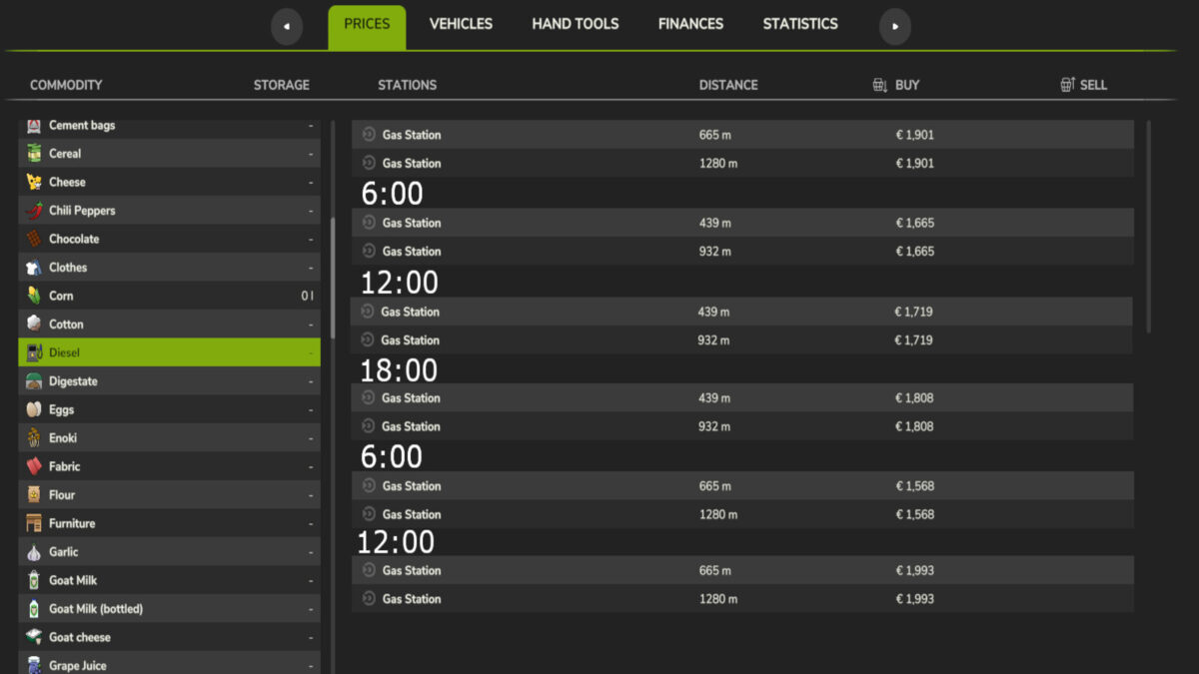The image size is (1199, 674).
Task: Switch to the FINANCES tab
Action: [690, 23]
